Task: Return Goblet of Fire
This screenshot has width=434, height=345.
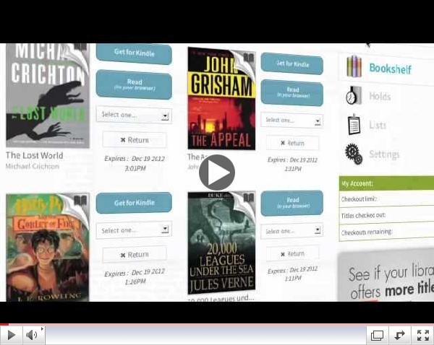Action: (x=135, y=254)
